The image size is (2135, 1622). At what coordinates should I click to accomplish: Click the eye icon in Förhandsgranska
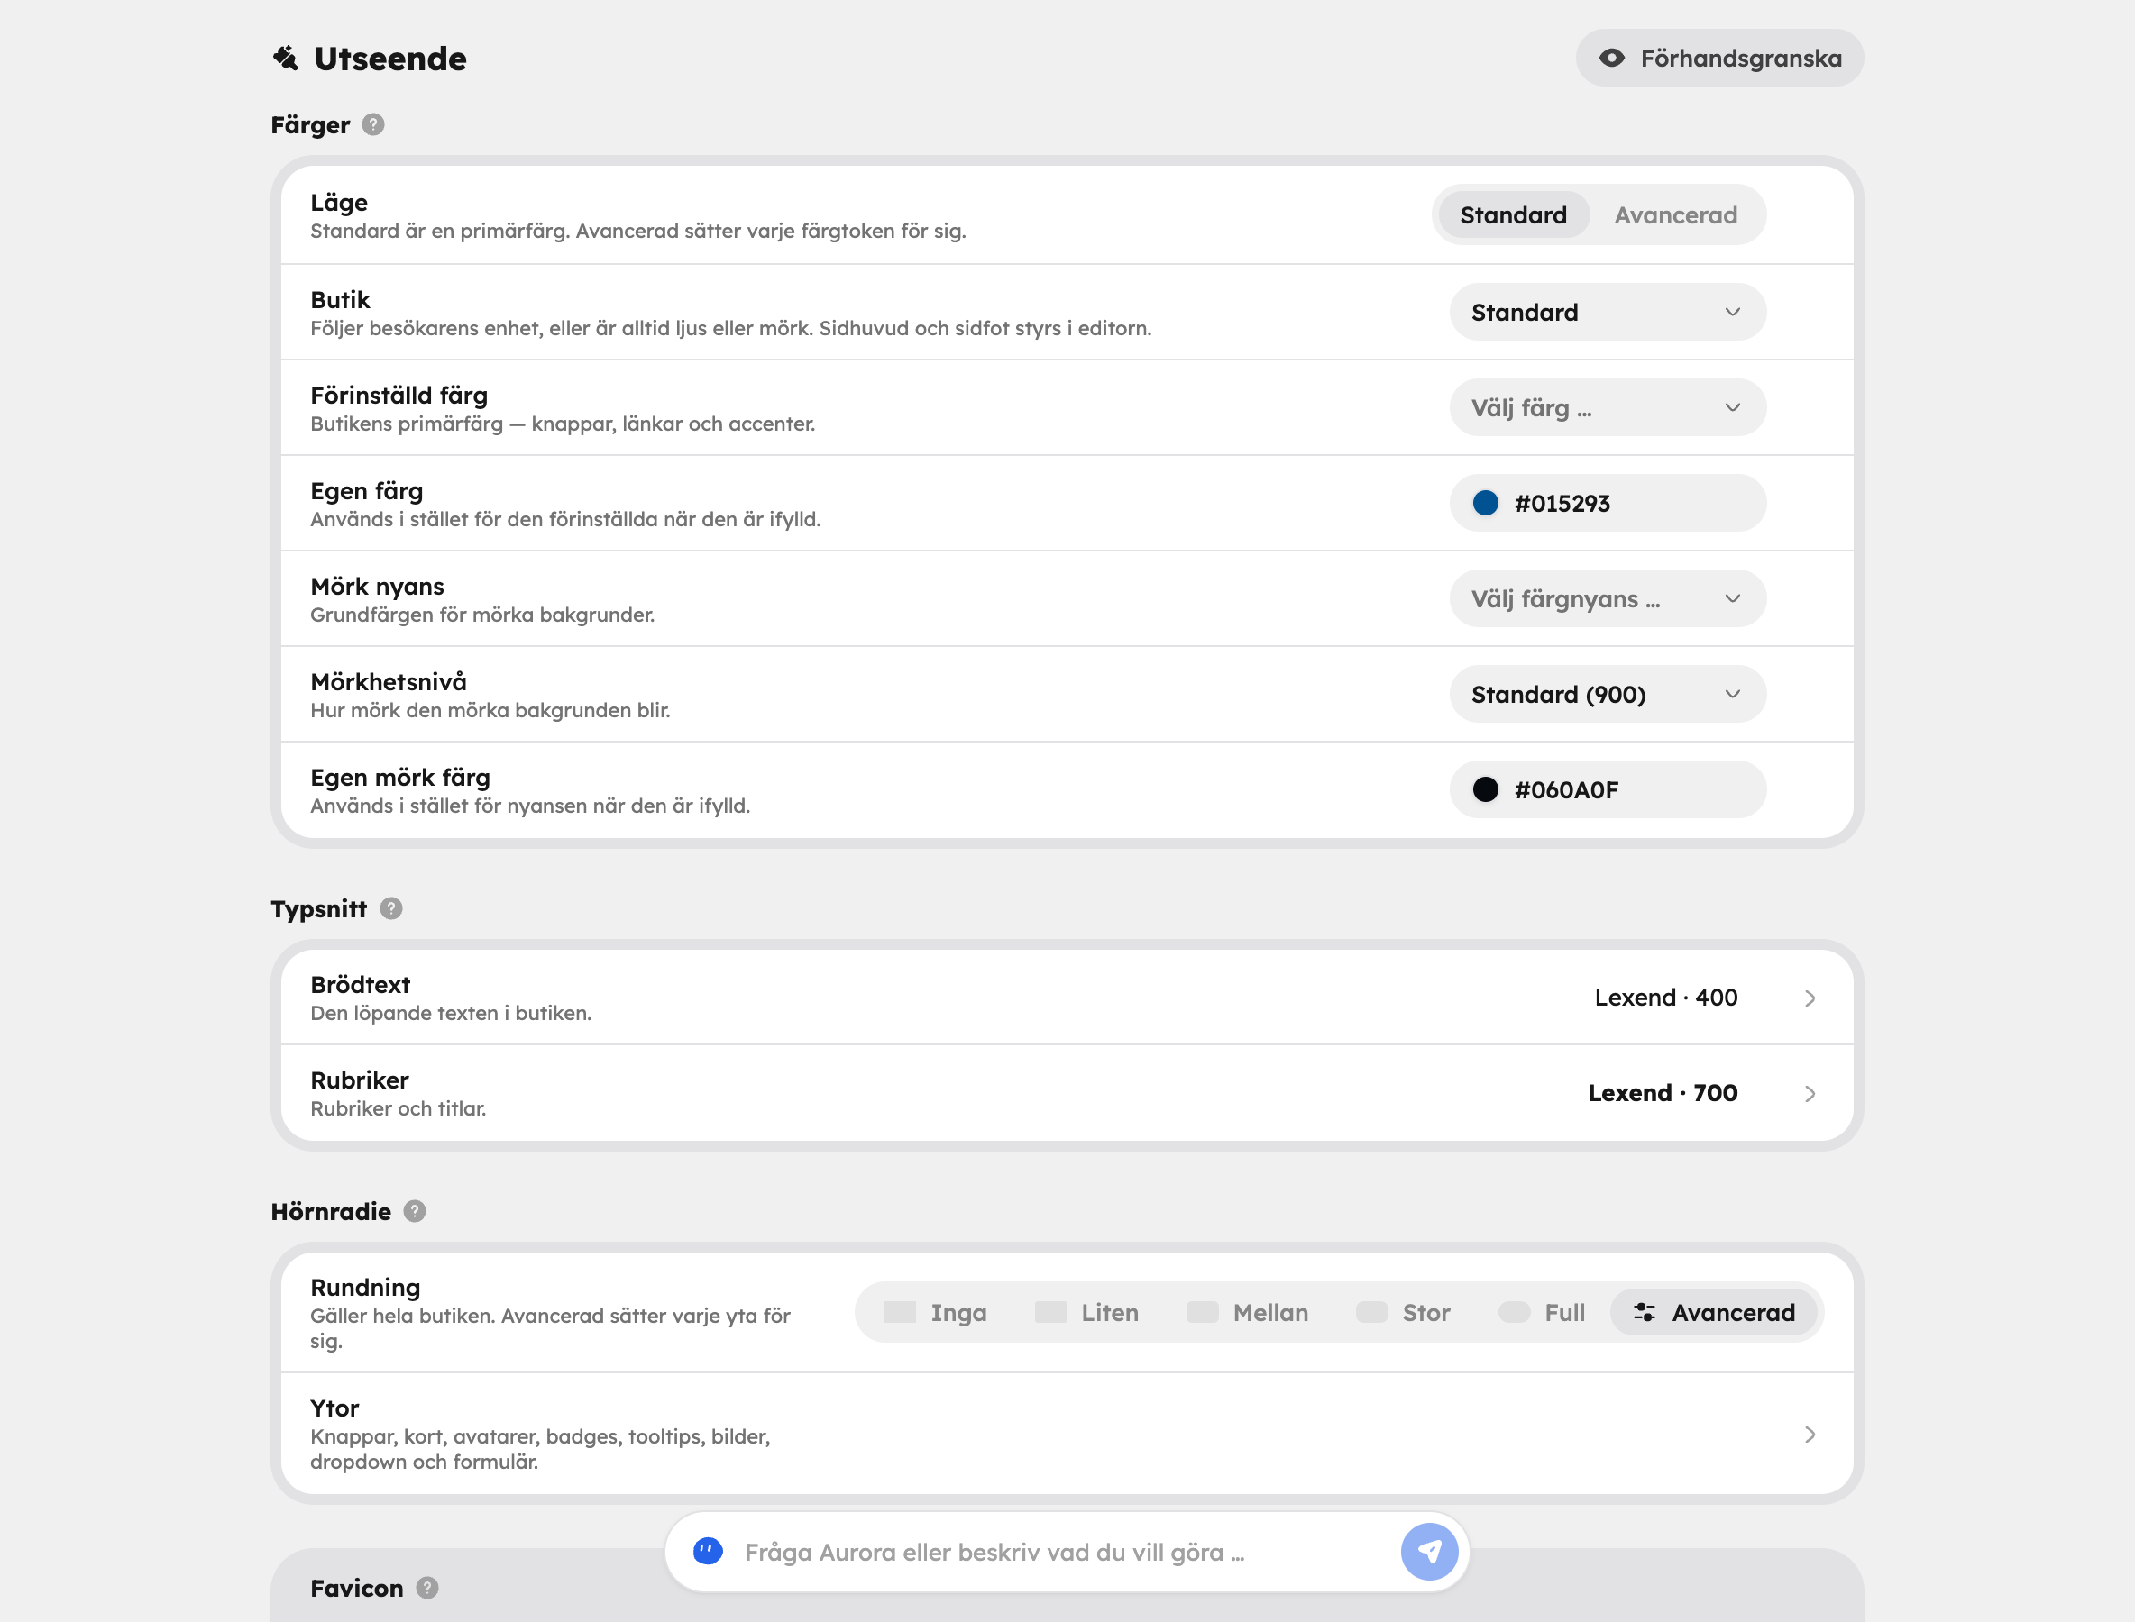click(x=1611, y=58)
